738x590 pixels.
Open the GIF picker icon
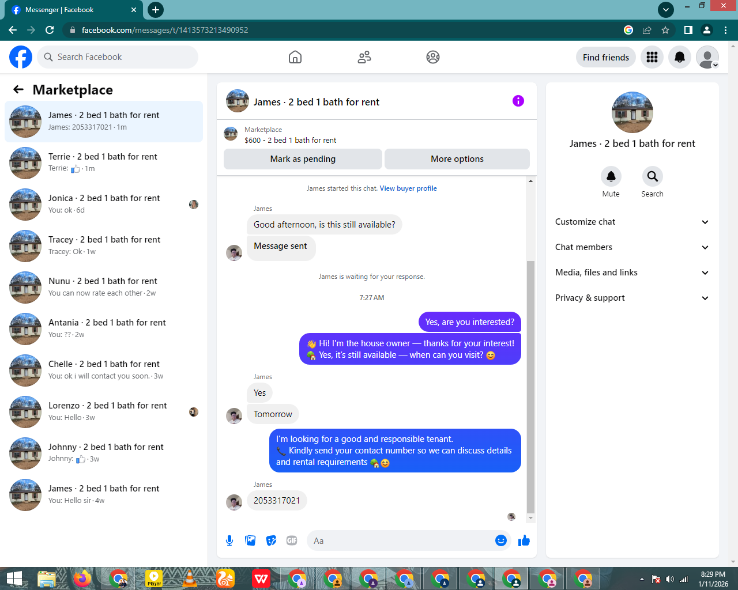pyautogui.click(x=292, y=540)
